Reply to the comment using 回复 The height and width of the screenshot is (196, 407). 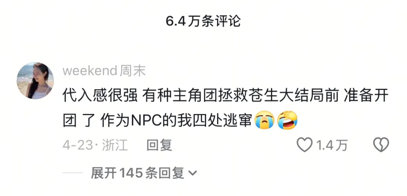[159, 145]
